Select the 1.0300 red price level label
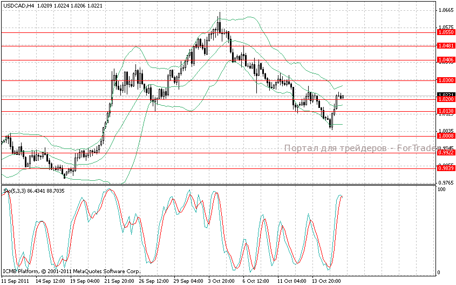The height and width of the screenshot is (285, 456). [x=446, y=80]
